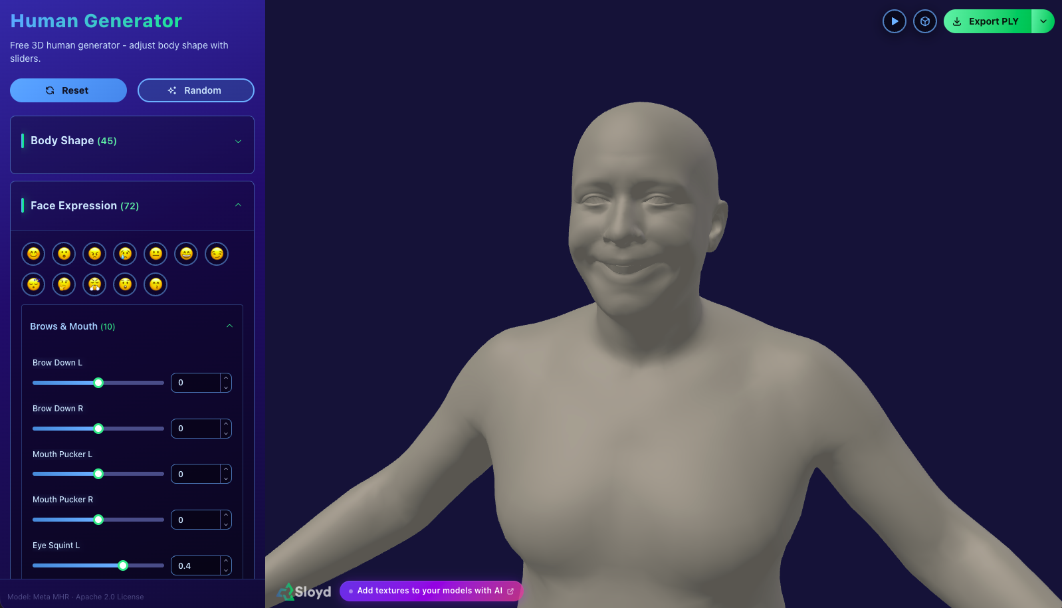Expand the Body Shape section

pyautogui.click(x=132, y=141)
